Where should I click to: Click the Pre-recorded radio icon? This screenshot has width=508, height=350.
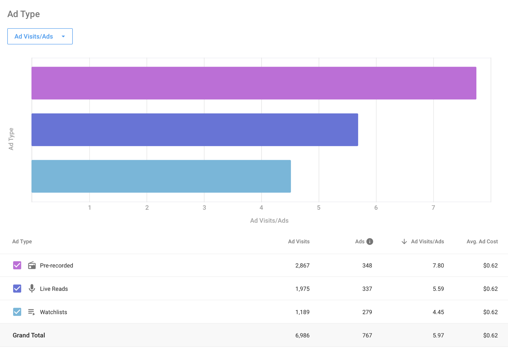coord(32,265)
